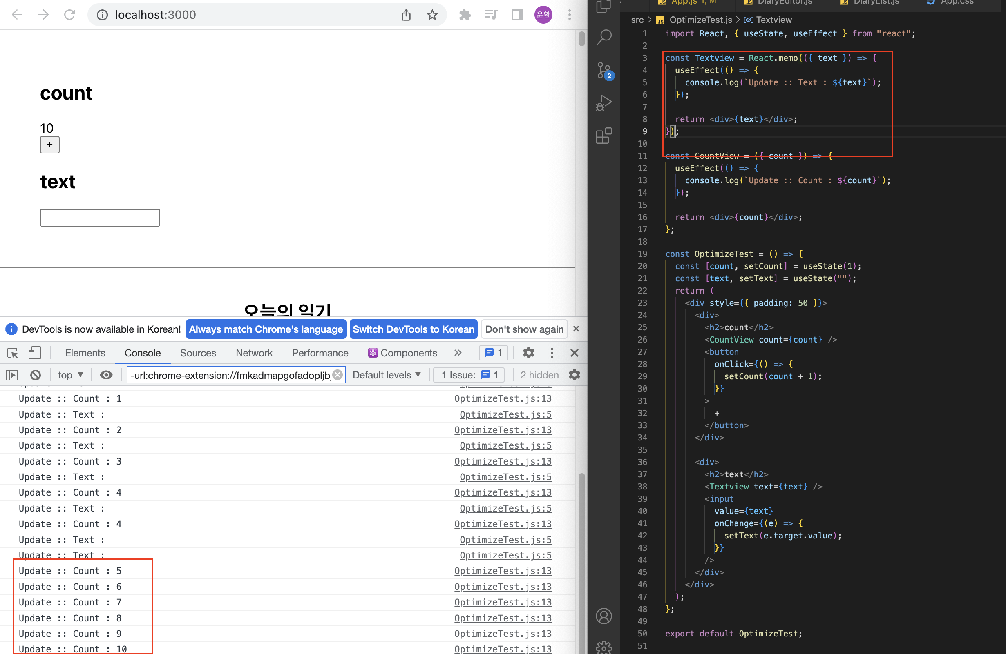The height and width of the screenshot is (654, 1006).
Task: Switch to the Network tab
Action: [254, 353]
